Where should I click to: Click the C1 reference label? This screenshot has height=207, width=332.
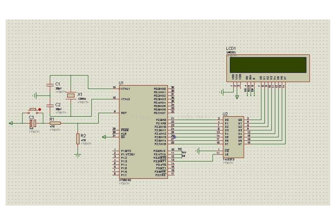pyautogui.click(x=58, y=84)
